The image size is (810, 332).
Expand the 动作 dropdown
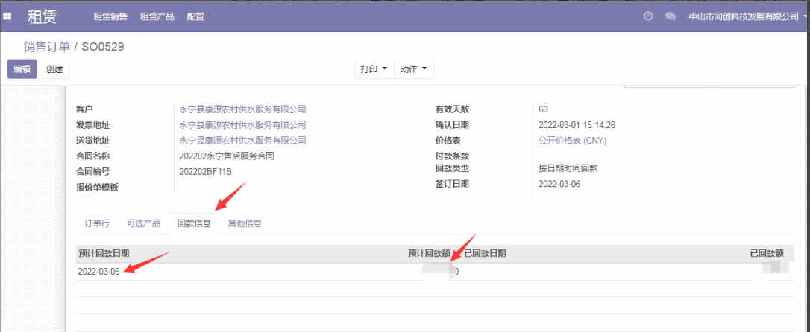413,69
